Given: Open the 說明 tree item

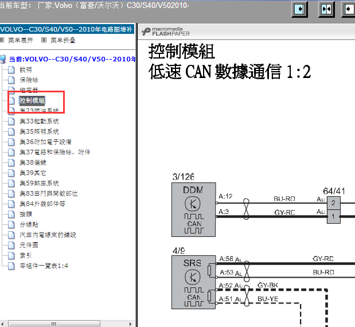Looking at the screenshot, I should [26, 69].
